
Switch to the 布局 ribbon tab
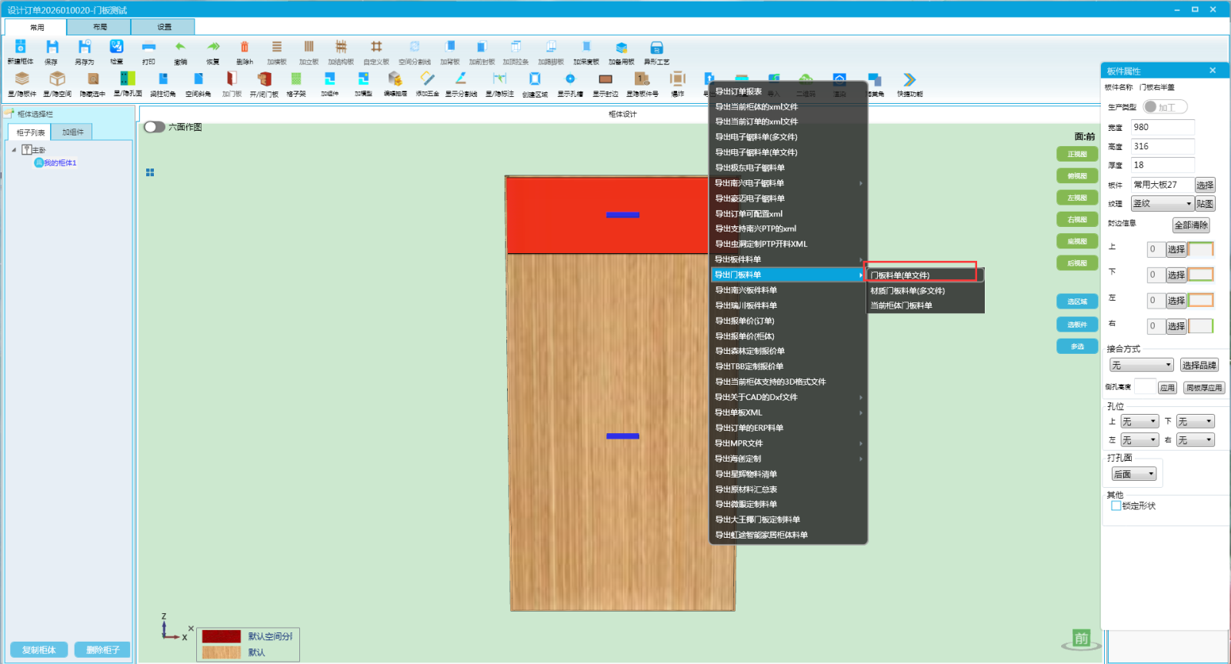click(x=100, y=27)
